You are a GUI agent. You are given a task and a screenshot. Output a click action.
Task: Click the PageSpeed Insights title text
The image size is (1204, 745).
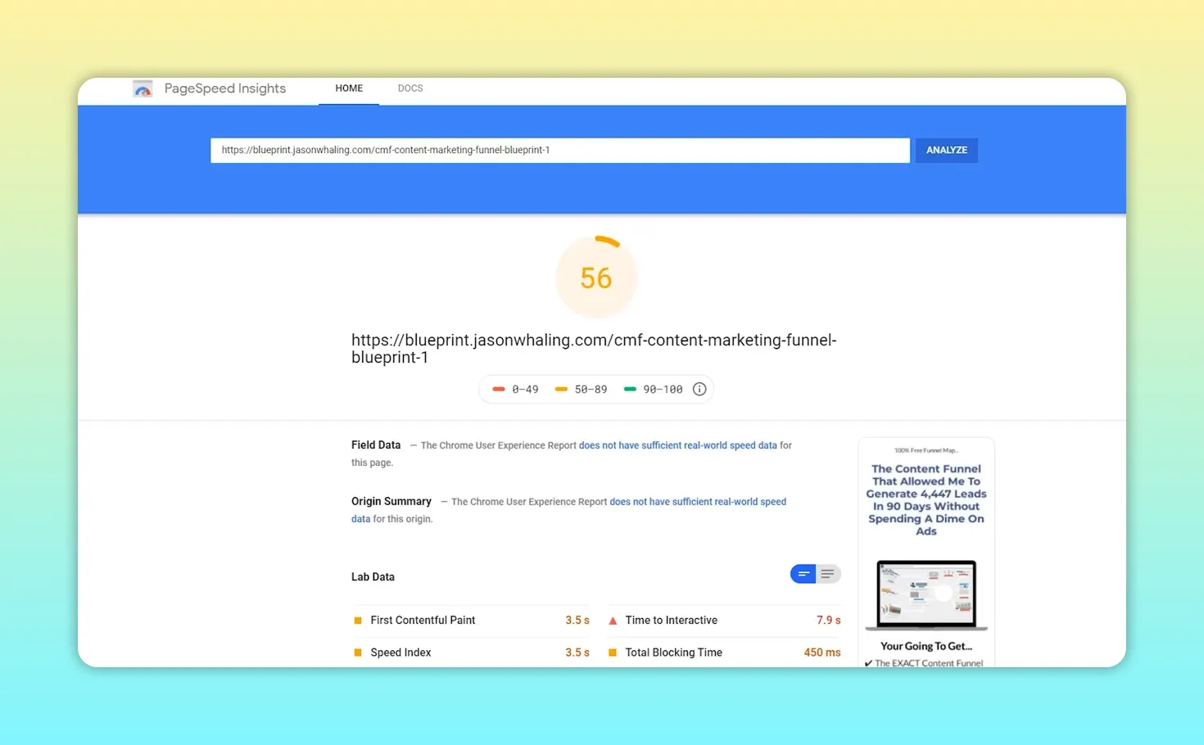tap(225, 88)
